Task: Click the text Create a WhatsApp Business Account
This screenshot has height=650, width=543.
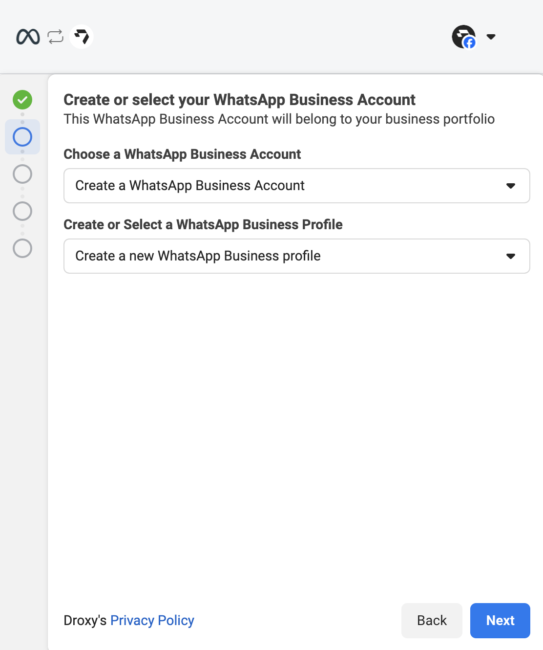Action: [190, 186]
